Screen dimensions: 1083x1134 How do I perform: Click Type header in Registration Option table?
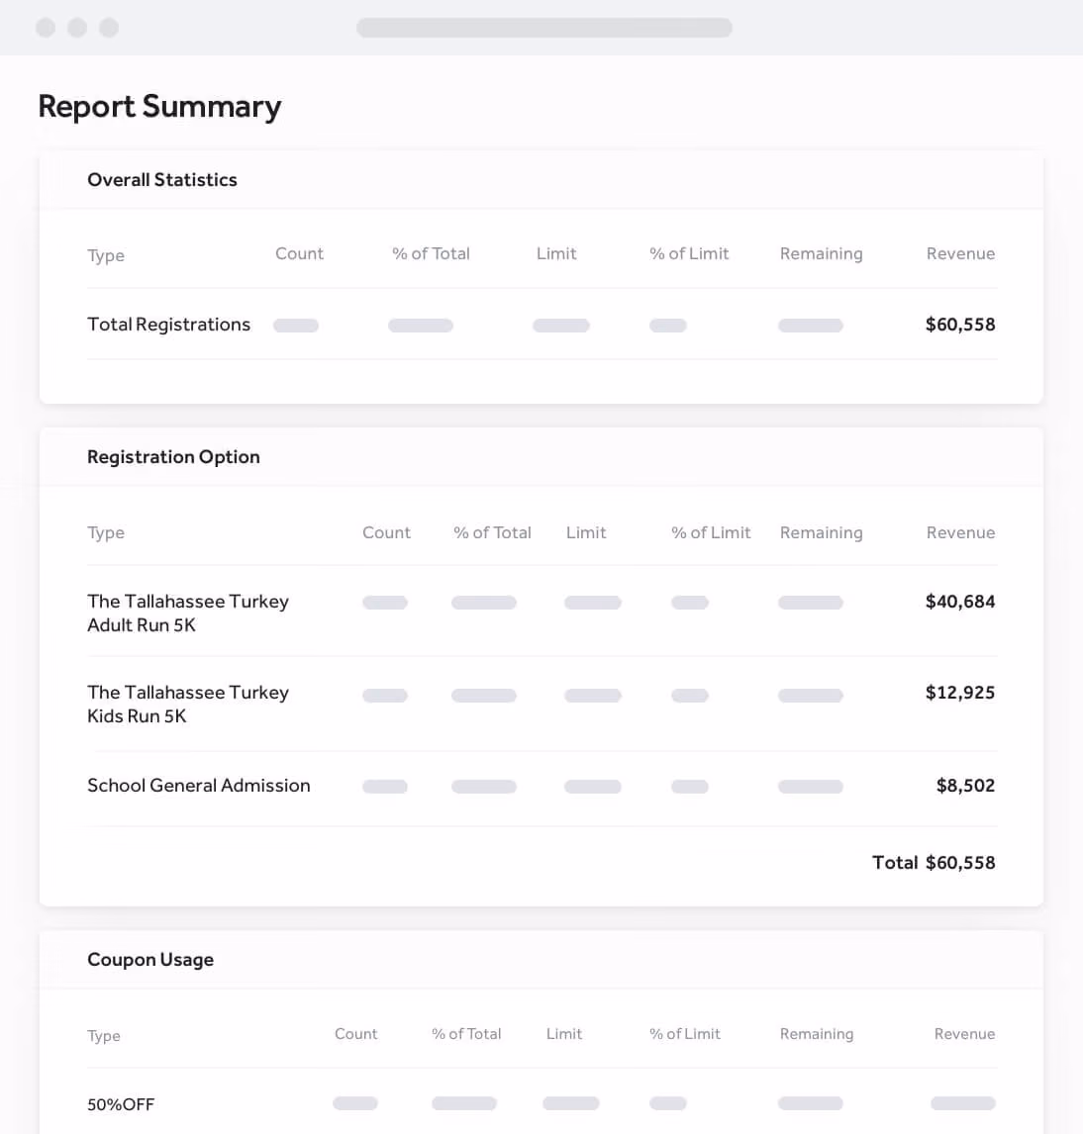click(106, 533)
